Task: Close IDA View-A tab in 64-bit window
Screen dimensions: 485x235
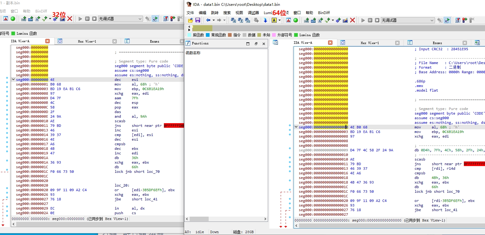Action: (330, 43)
